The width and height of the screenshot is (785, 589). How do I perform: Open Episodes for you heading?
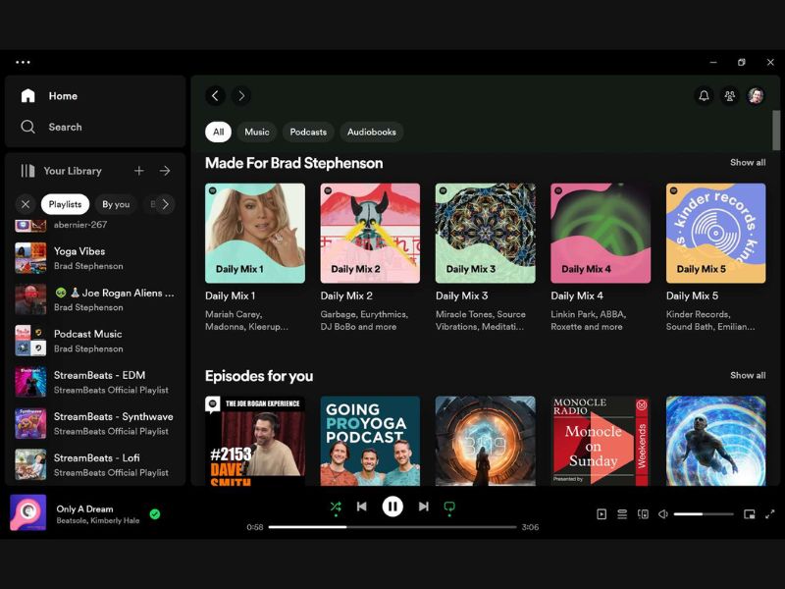pyautogui.click(x=259, y=376)
